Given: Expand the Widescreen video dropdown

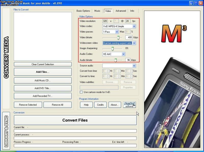Looking at the screenshot, I should coord(134,43).
